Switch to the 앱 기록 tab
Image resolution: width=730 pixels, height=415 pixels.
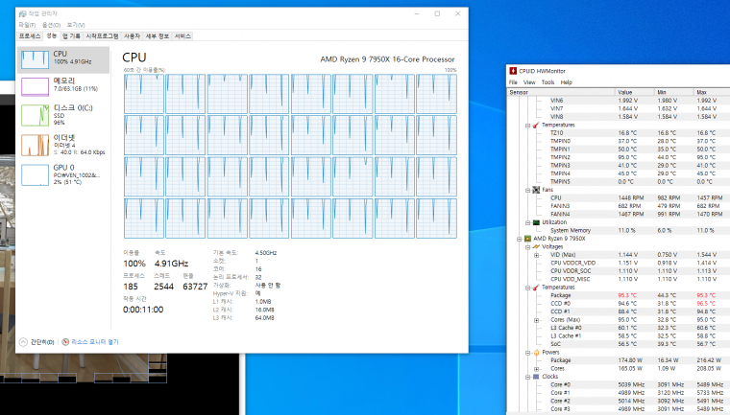point(71,36)
